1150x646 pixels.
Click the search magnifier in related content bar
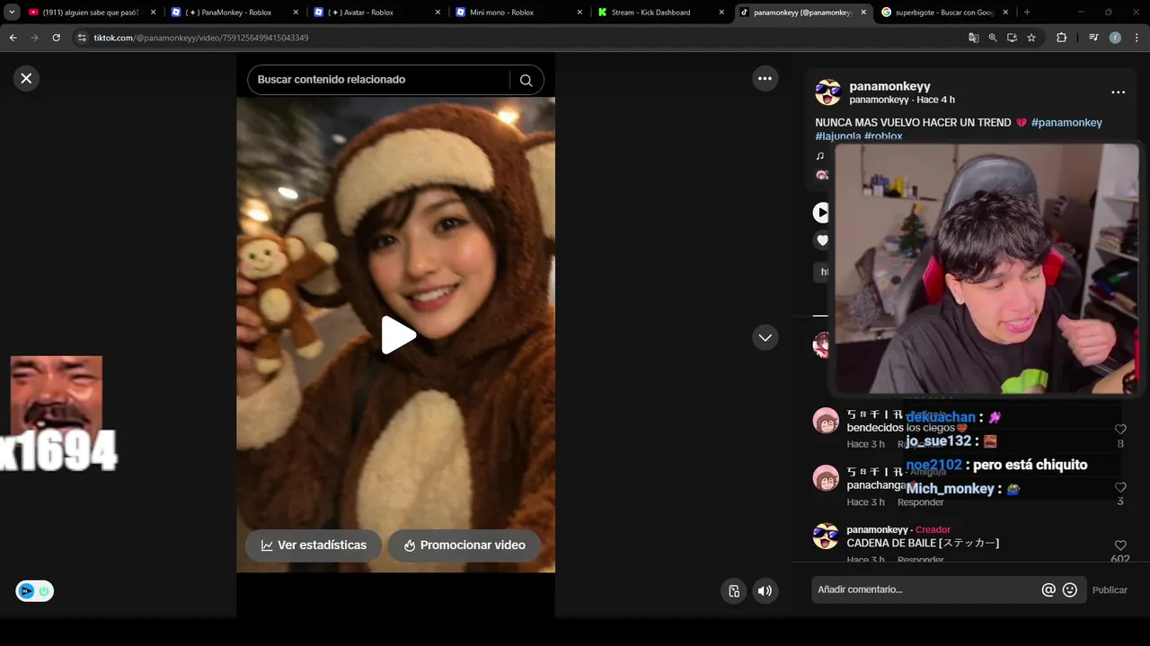tap(526, 80)
